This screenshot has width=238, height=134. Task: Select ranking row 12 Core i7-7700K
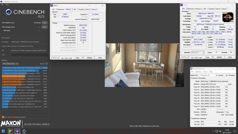(25, 98)
